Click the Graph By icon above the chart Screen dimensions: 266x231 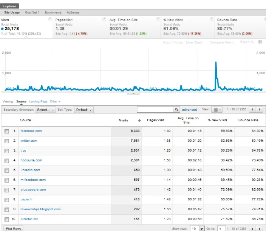point(260,42)
